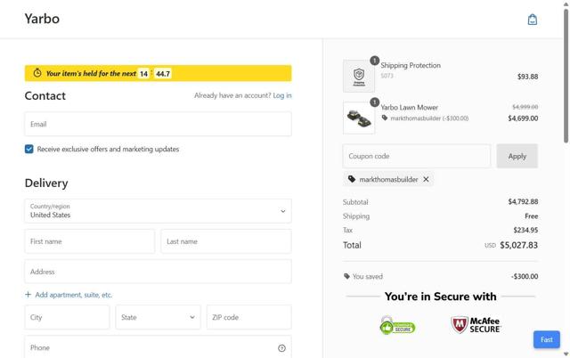Click the Shipping Protection product thumbnail

[359, 76]
